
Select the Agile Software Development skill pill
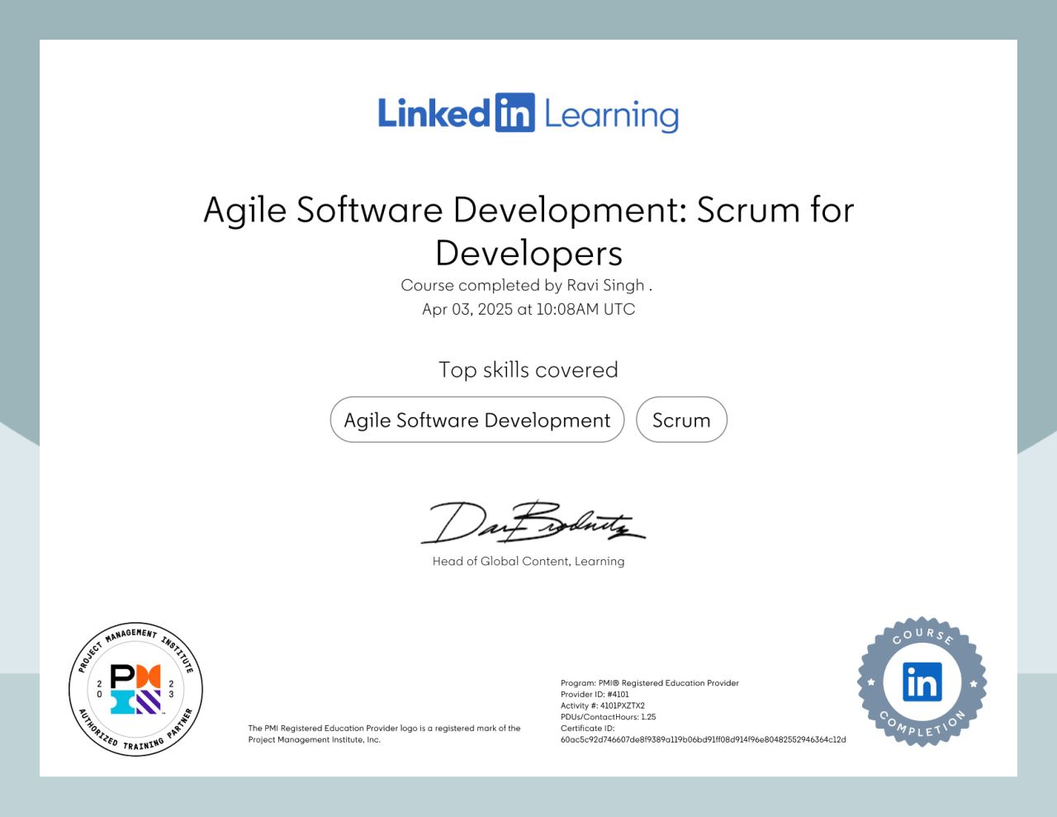tap(477, 420)
